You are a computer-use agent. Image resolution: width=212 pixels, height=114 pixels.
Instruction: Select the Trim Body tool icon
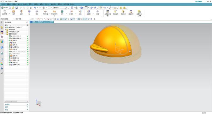point(71,12)
